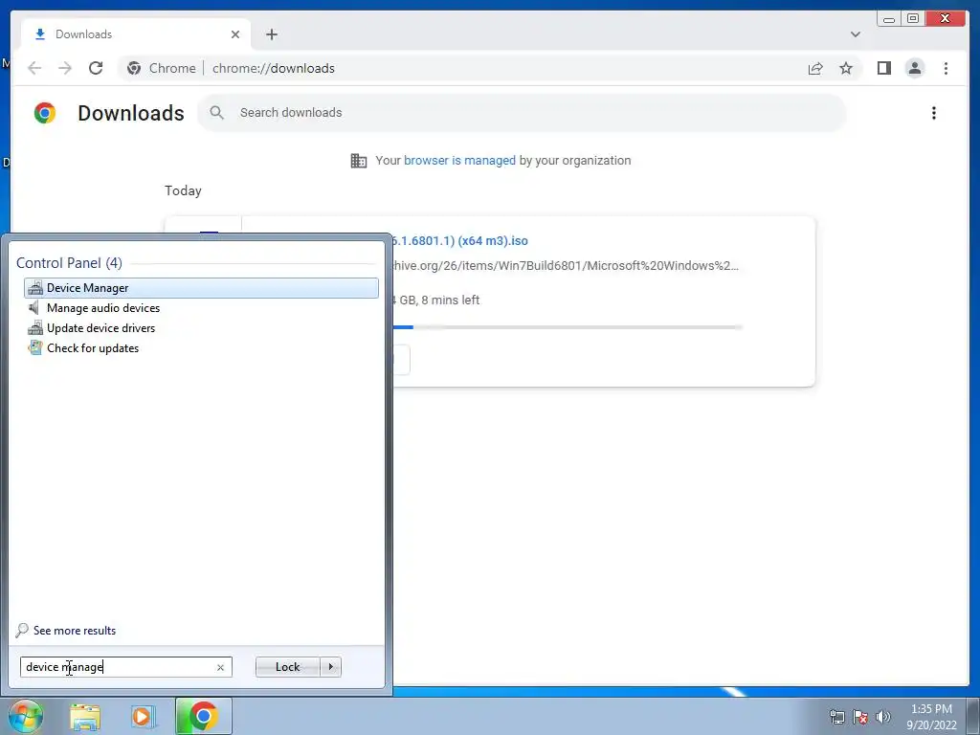Open Check for updates result
Viewport: 980px width, 735px height.
pyautogui.click(x=93, y=348)
